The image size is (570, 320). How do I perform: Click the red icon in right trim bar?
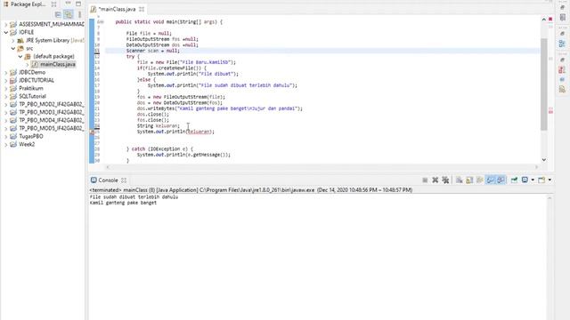562,69
